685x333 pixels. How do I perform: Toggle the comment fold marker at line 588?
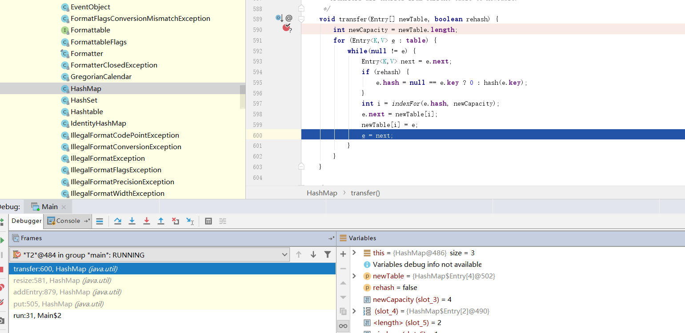(x=301, y=8)
